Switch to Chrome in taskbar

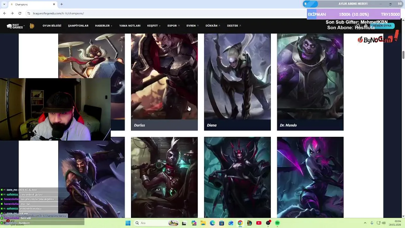[240, 223]
